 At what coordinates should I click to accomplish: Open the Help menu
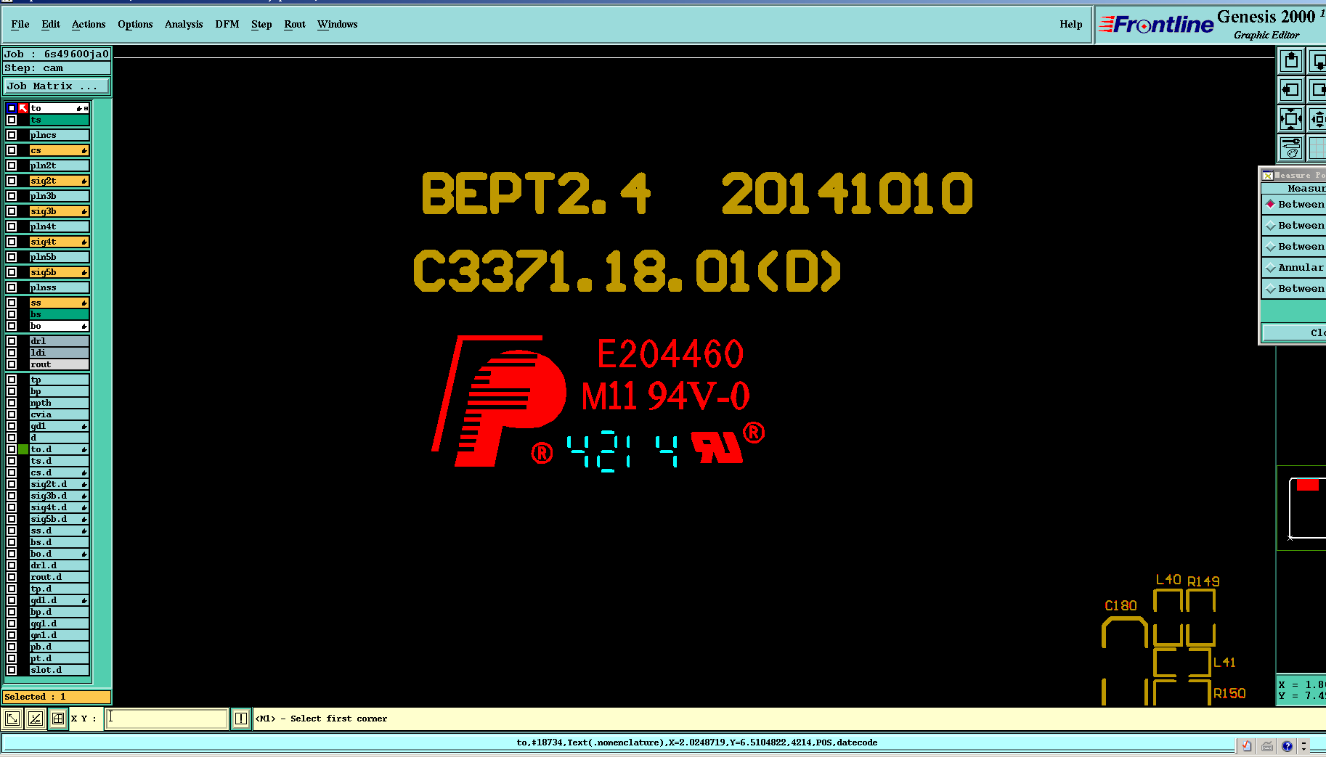1071,24
